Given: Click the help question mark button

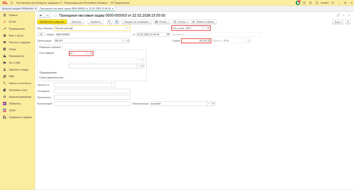Looking at the screenshot, I should pos(348,22).
